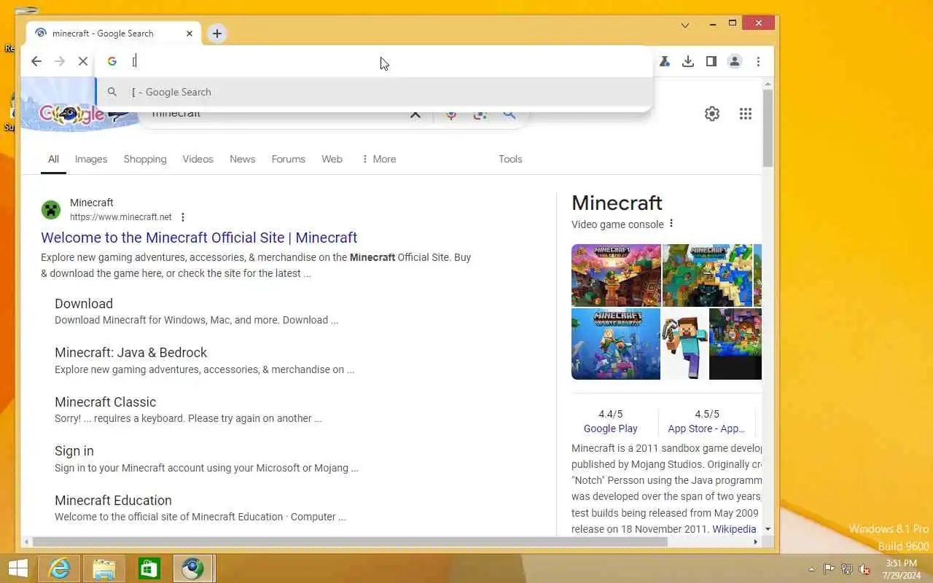Open 'Welcome to the Minecraft Official Site' link
933x583 pixels.
point(199,238)
